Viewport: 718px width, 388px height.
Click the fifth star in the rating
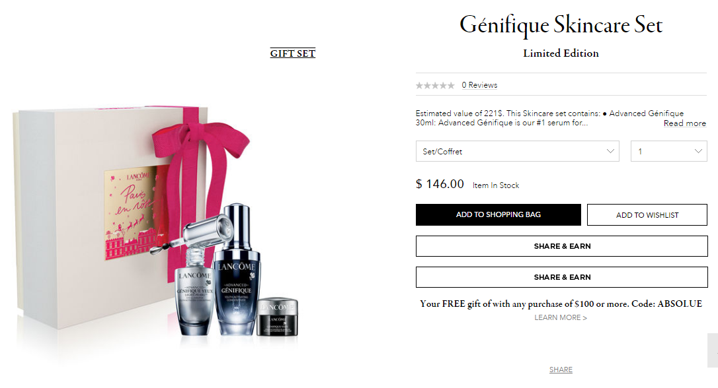click(x=451, y=86)
